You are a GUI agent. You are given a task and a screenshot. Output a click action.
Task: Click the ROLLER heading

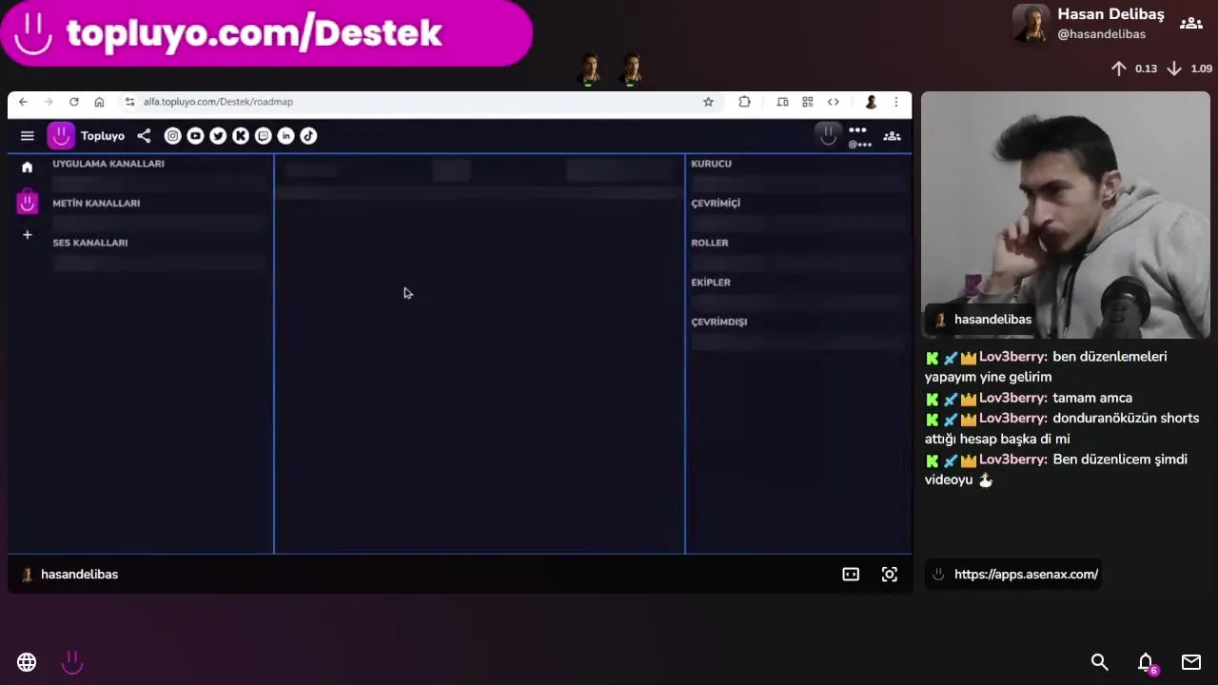point(710,243)
